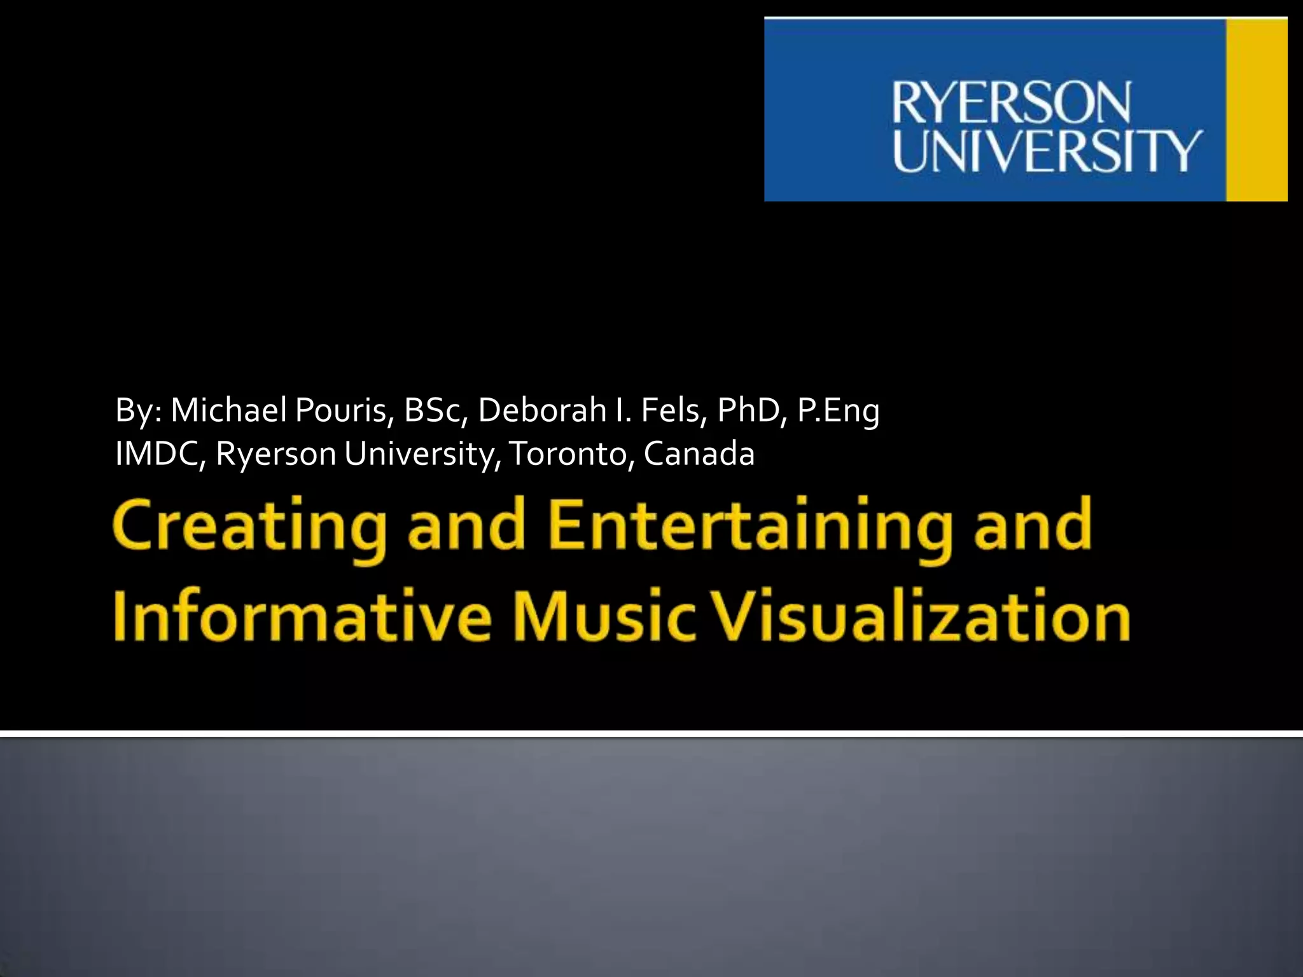Click the word Canada
This screenshot has height=977, width=1303.
(699, 454)
